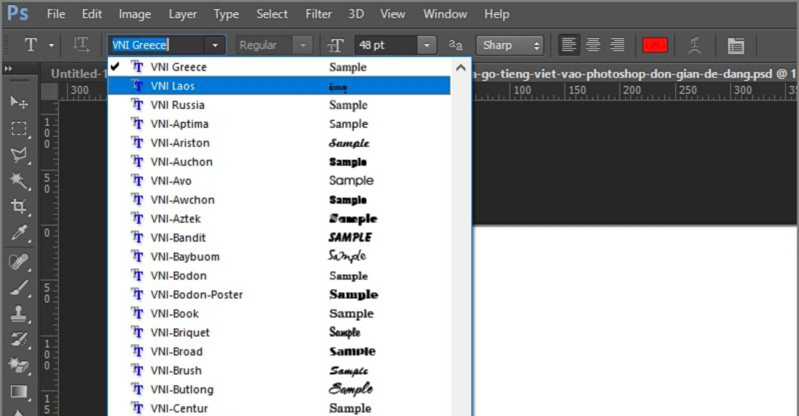The image size is (799, 416).
Task: Choose the VNI-Bodon-Poster font
Action: [x=280, y=295]
